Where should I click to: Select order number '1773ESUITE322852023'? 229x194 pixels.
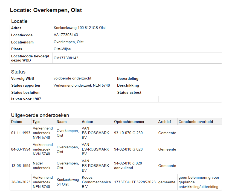pos(135,182)
